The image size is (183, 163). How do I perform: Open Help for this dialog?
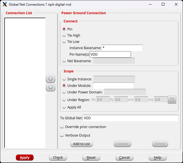157,158
